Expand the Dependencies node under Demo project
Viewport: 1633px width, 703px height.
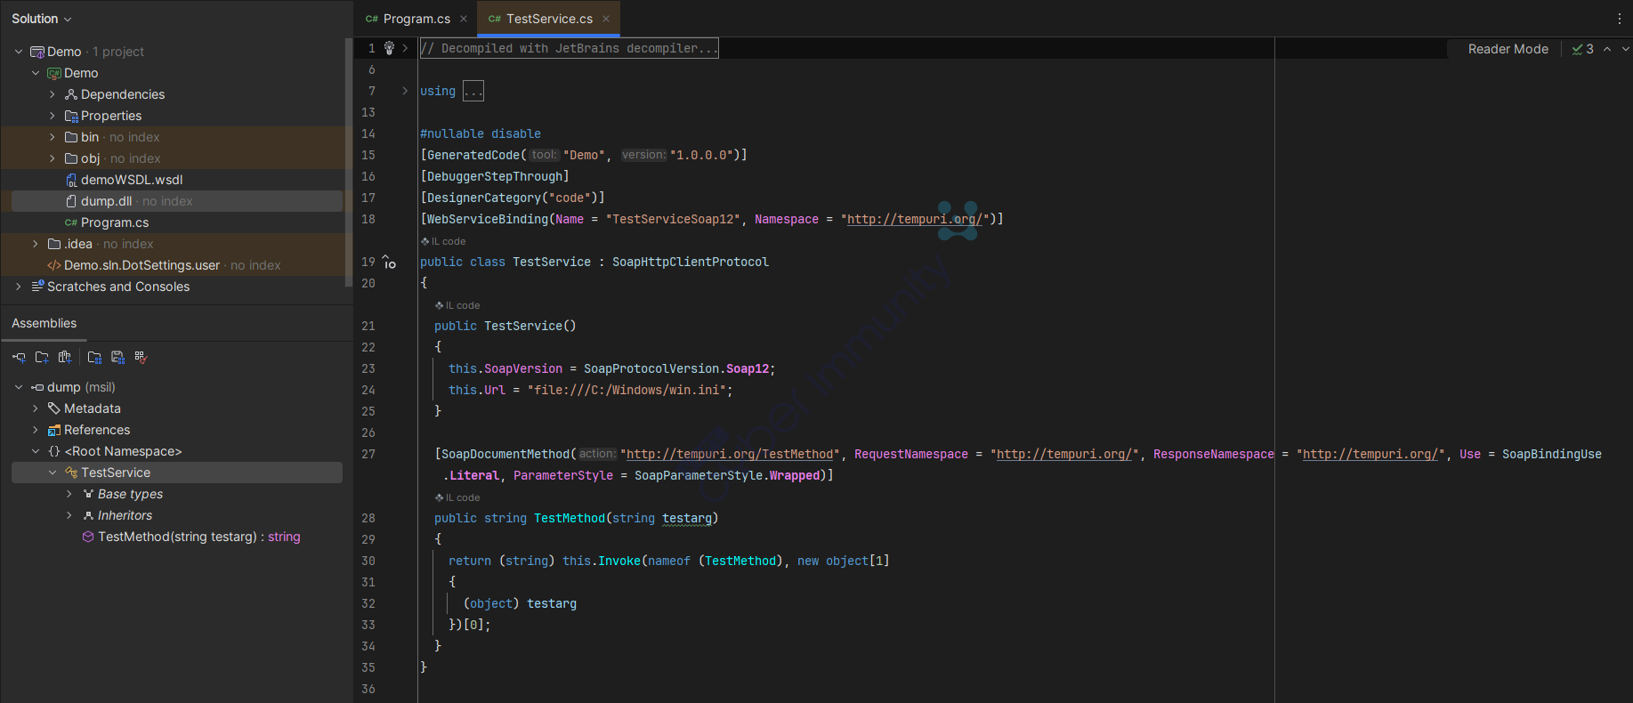(53, 94)
